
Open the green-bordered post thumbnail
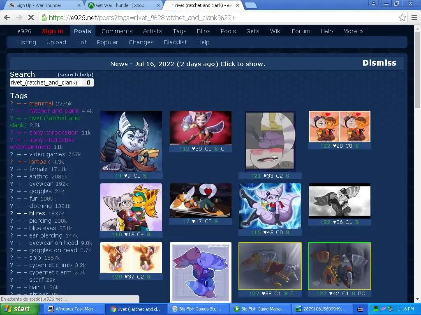coord(339,266)
